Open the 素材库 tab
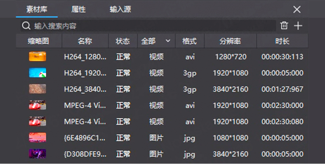Viewport: 325px width, 164px height. coord(37,9)
